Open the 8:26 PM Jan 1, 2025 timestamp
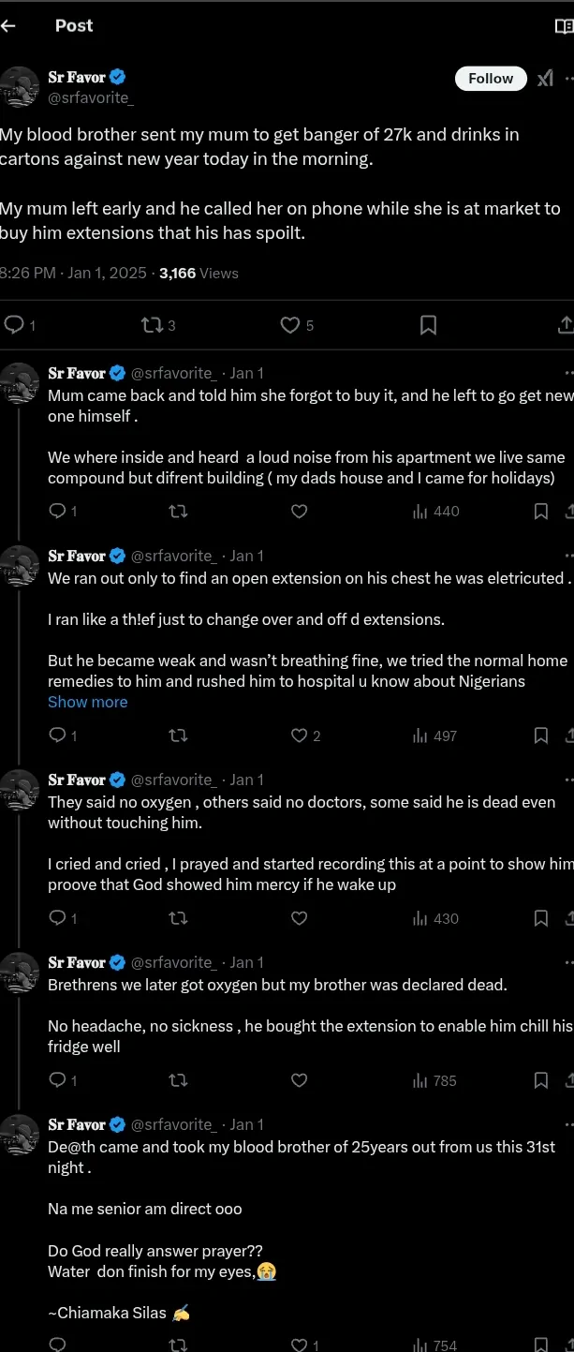The image size is (574, 1352). point(74,274)
